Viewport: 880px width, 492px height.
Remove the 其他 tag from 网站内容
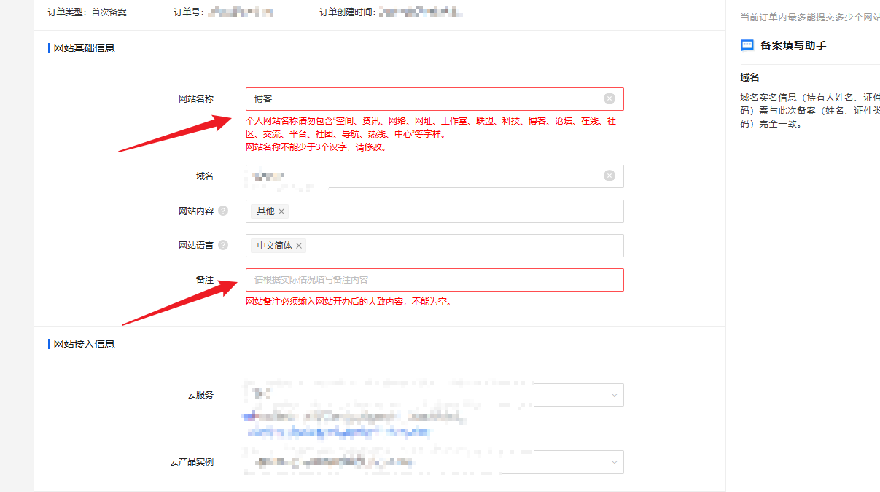[x=281, y=211]
